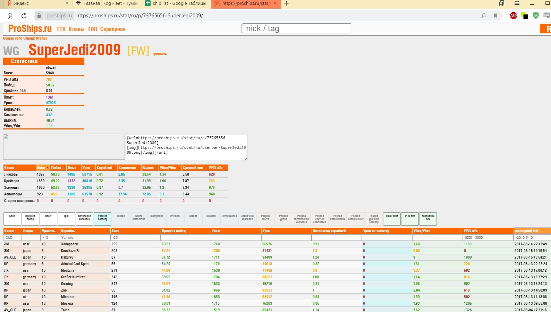Open the browser hamburger menu

(517, 3)
